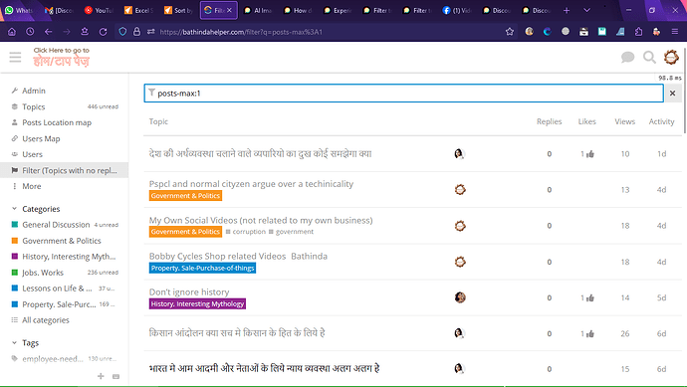Expand the More sidebar menu
The height and width of the screenshot is (387, 687).
tap(32, 186)
